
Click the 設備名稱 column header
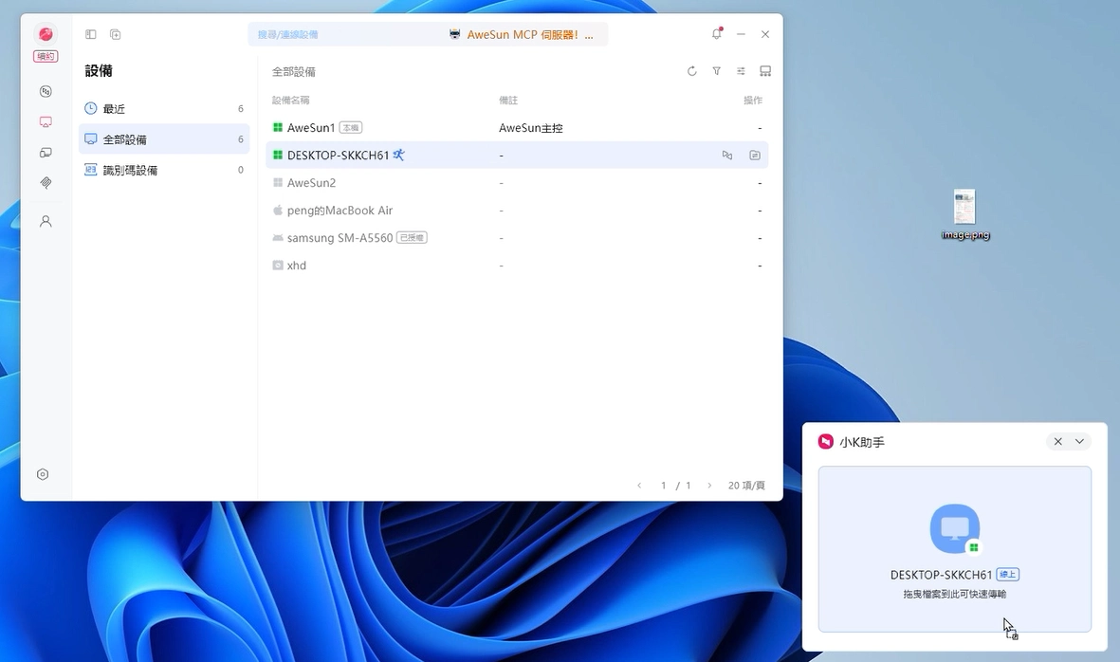291,101
